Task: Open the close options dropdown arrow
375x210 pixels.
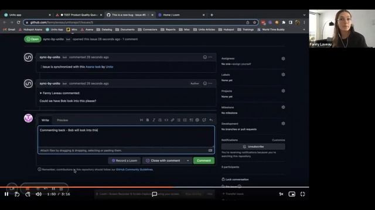Action: (x=187, y=161)
